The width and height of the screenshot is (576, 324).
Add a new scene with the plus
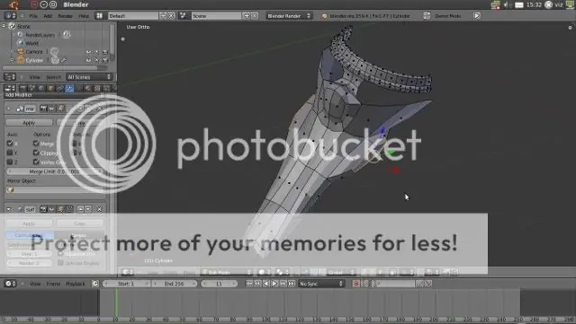click(247, 16)
